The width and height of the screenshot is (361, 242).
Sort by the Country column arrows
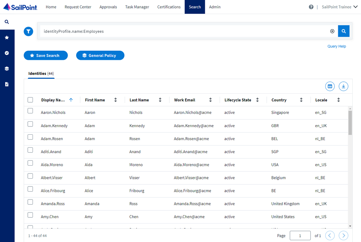[x=301, y=100]
